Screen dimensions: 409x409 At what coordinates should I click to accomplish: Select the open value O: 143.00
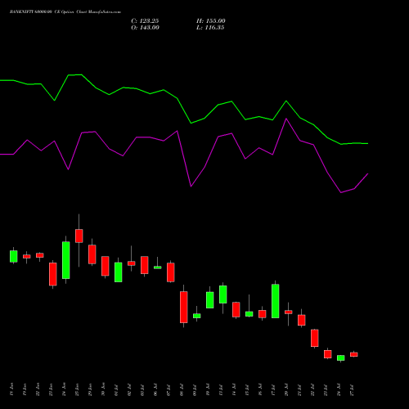coord(145,28)
